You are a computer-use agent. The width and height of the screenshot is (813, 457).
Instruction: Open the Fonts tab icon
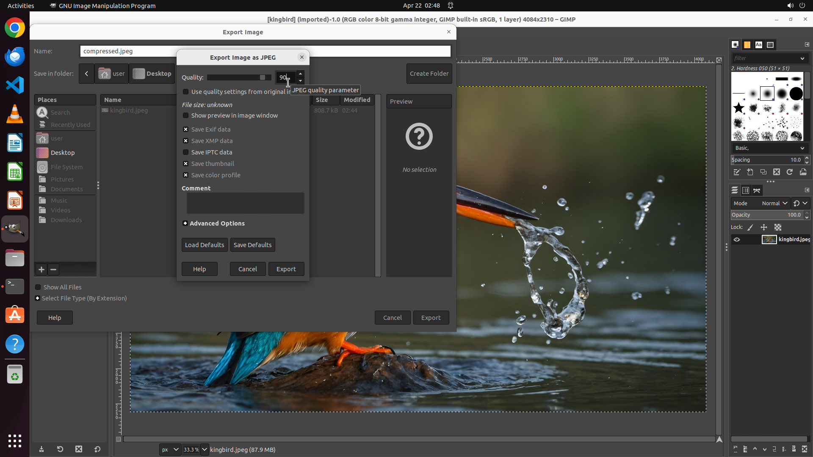(x=758, y=45)
